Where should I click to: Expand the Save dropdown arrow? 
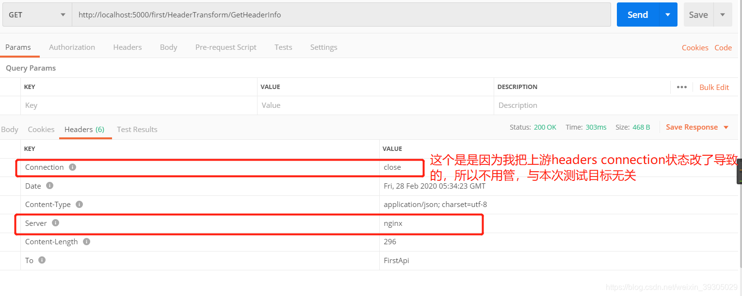723,15
